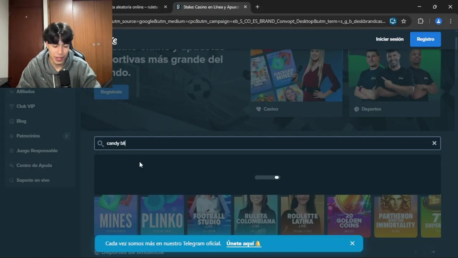The width and height of the screenshot is (458, 258).
Task: Open the Deportes category card
Action: [x=395, y=83]
